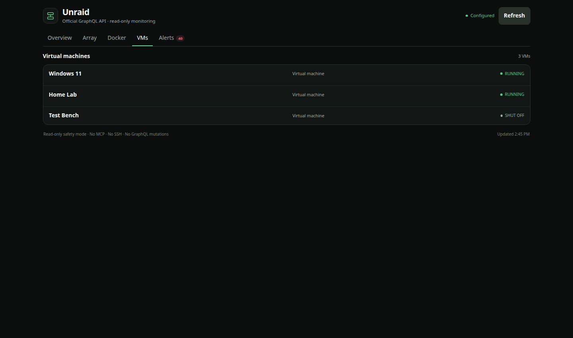Click the 'Virtual machines' section heading
The image size is (573, 338).
pyautogui.click(x=66, y=56)
